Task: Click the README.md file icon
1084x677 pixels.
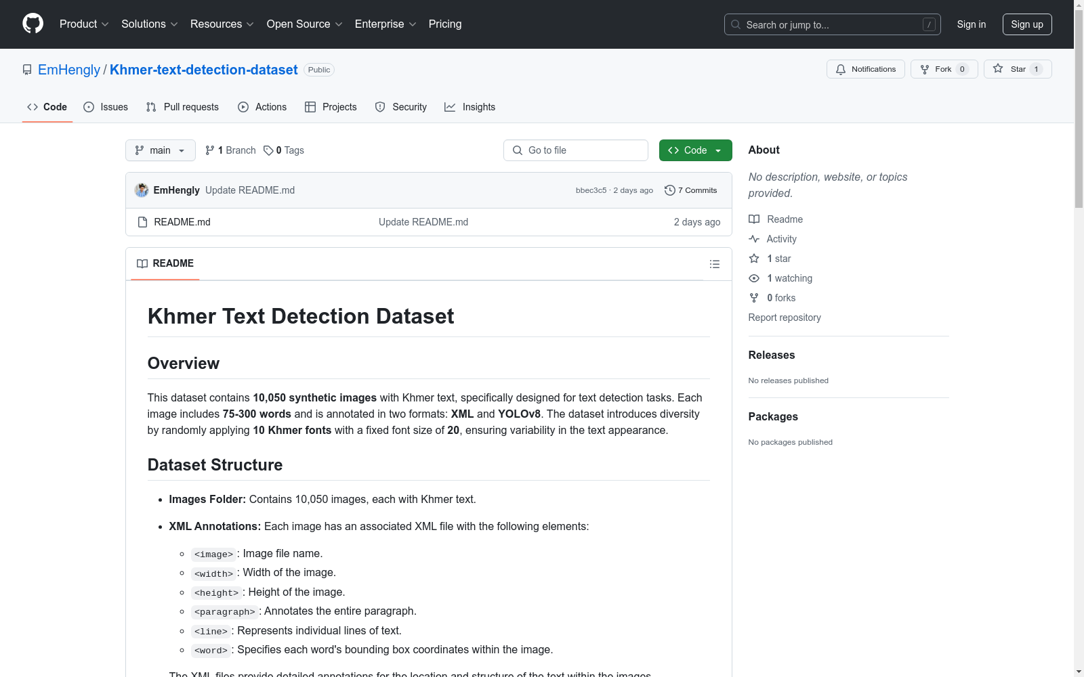Action: click(x=142, y=222)
